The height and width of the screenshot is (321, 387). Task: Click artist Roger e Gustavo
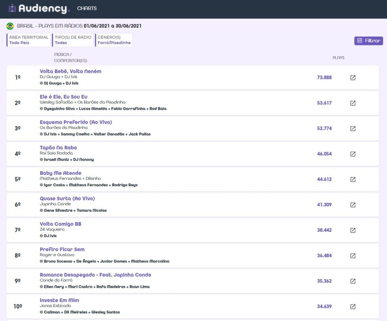tap(57, 255)
